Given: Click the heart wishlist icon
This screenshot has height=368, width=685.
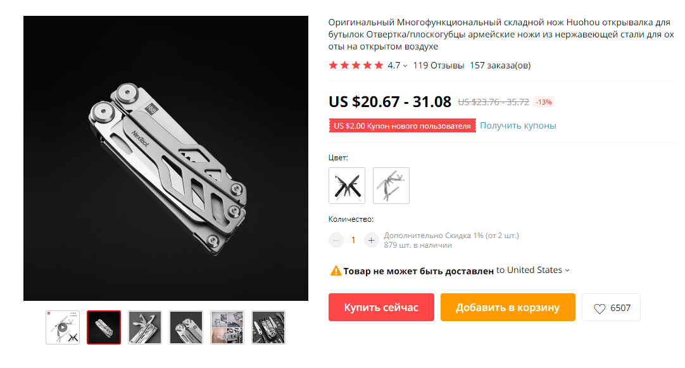Looking at the screenshot, I should point(600,308).
